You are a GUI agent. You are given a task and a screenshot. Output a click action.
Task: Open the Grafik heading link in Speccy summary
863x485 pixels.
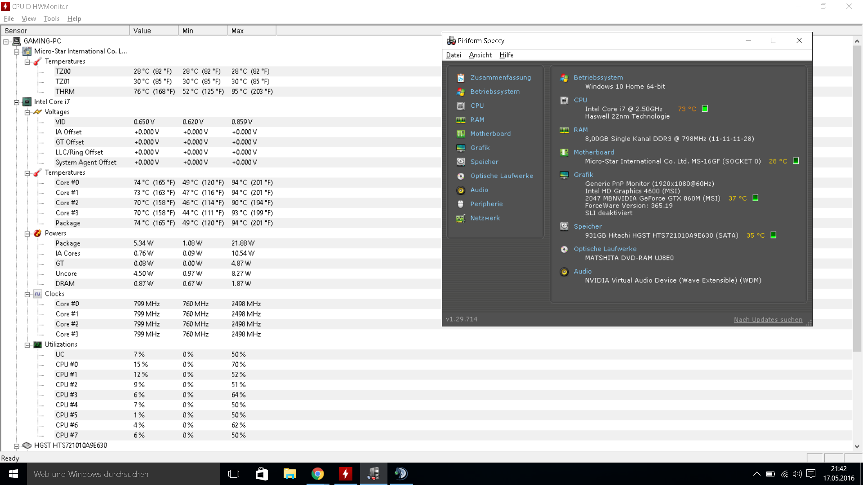[x=583, y=175]
